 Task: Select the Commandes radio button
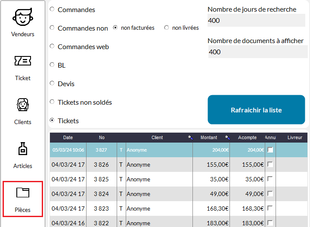53,9
